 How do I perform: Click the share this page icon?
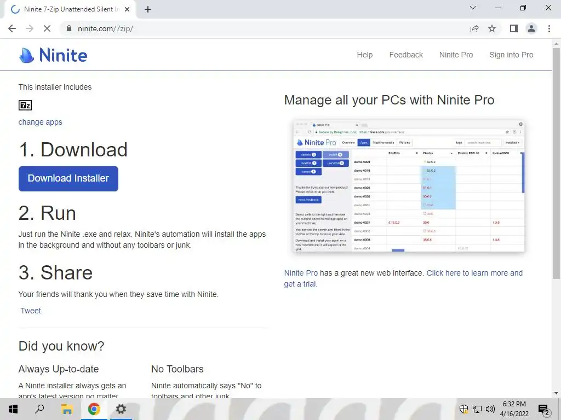pyautogui.click(x=474, y=28)
